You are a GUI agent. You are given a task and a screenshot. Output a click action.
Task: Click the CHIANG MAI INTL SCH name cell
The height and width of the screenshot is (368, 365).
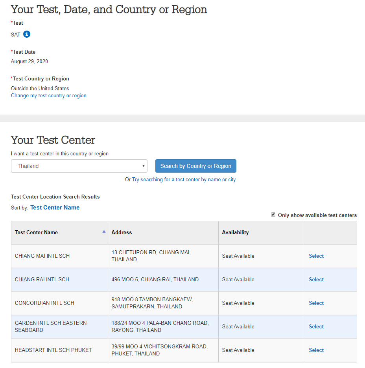[59, 256]
